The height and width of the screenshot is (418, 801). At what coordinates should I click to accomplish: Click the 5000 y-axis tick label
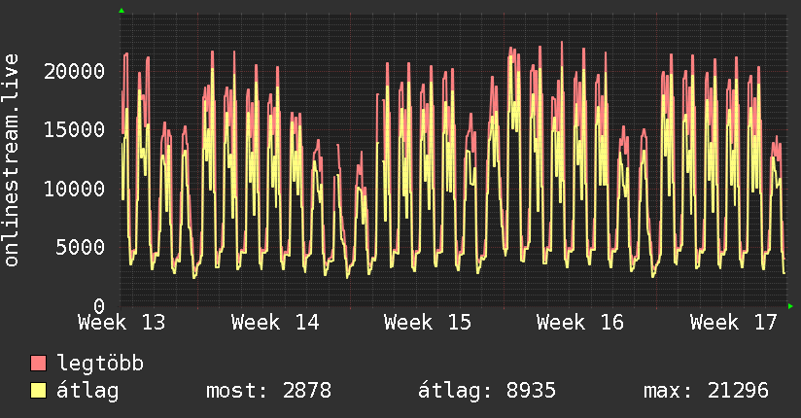click(x=82, y=247)
